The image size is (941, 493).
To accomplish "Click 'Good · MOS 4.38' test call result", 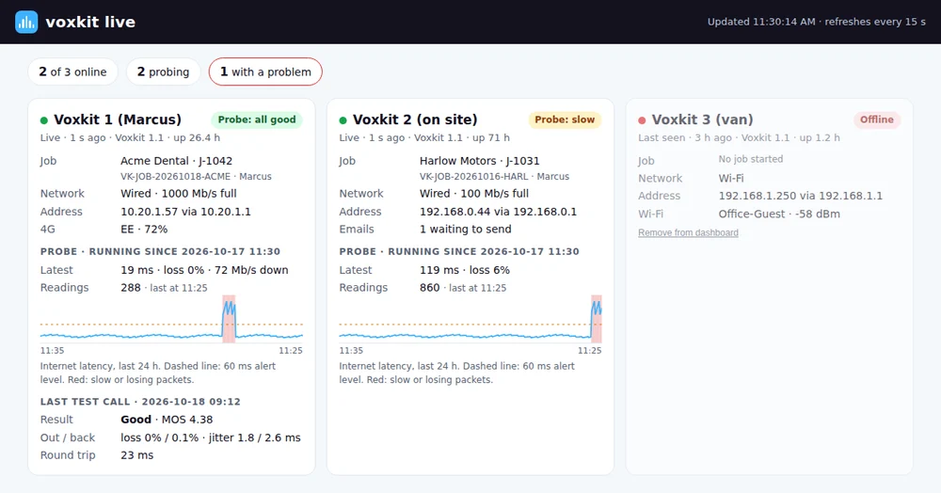I will pos(167,420).
